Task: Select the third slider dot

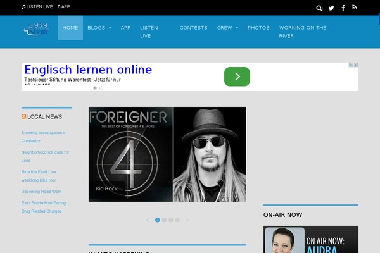Action: click(171, 220)
